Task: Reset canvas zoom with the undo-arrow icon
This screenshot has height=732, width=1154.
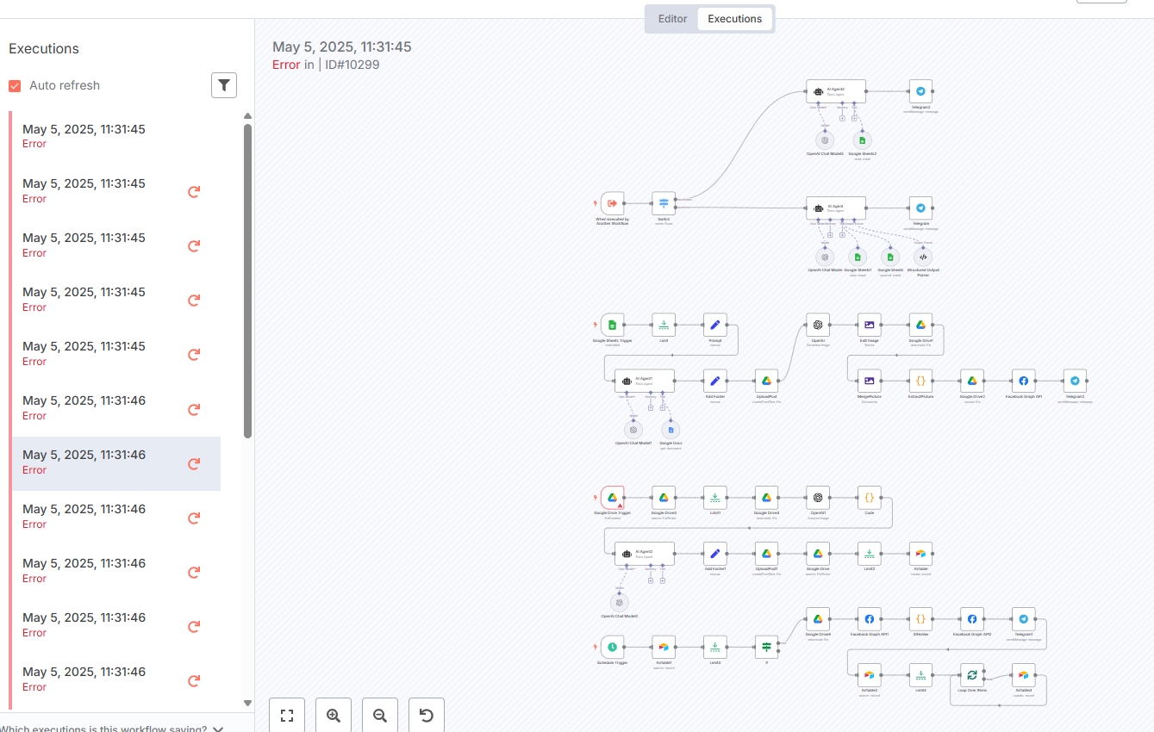Action: [x=427, y=716]
